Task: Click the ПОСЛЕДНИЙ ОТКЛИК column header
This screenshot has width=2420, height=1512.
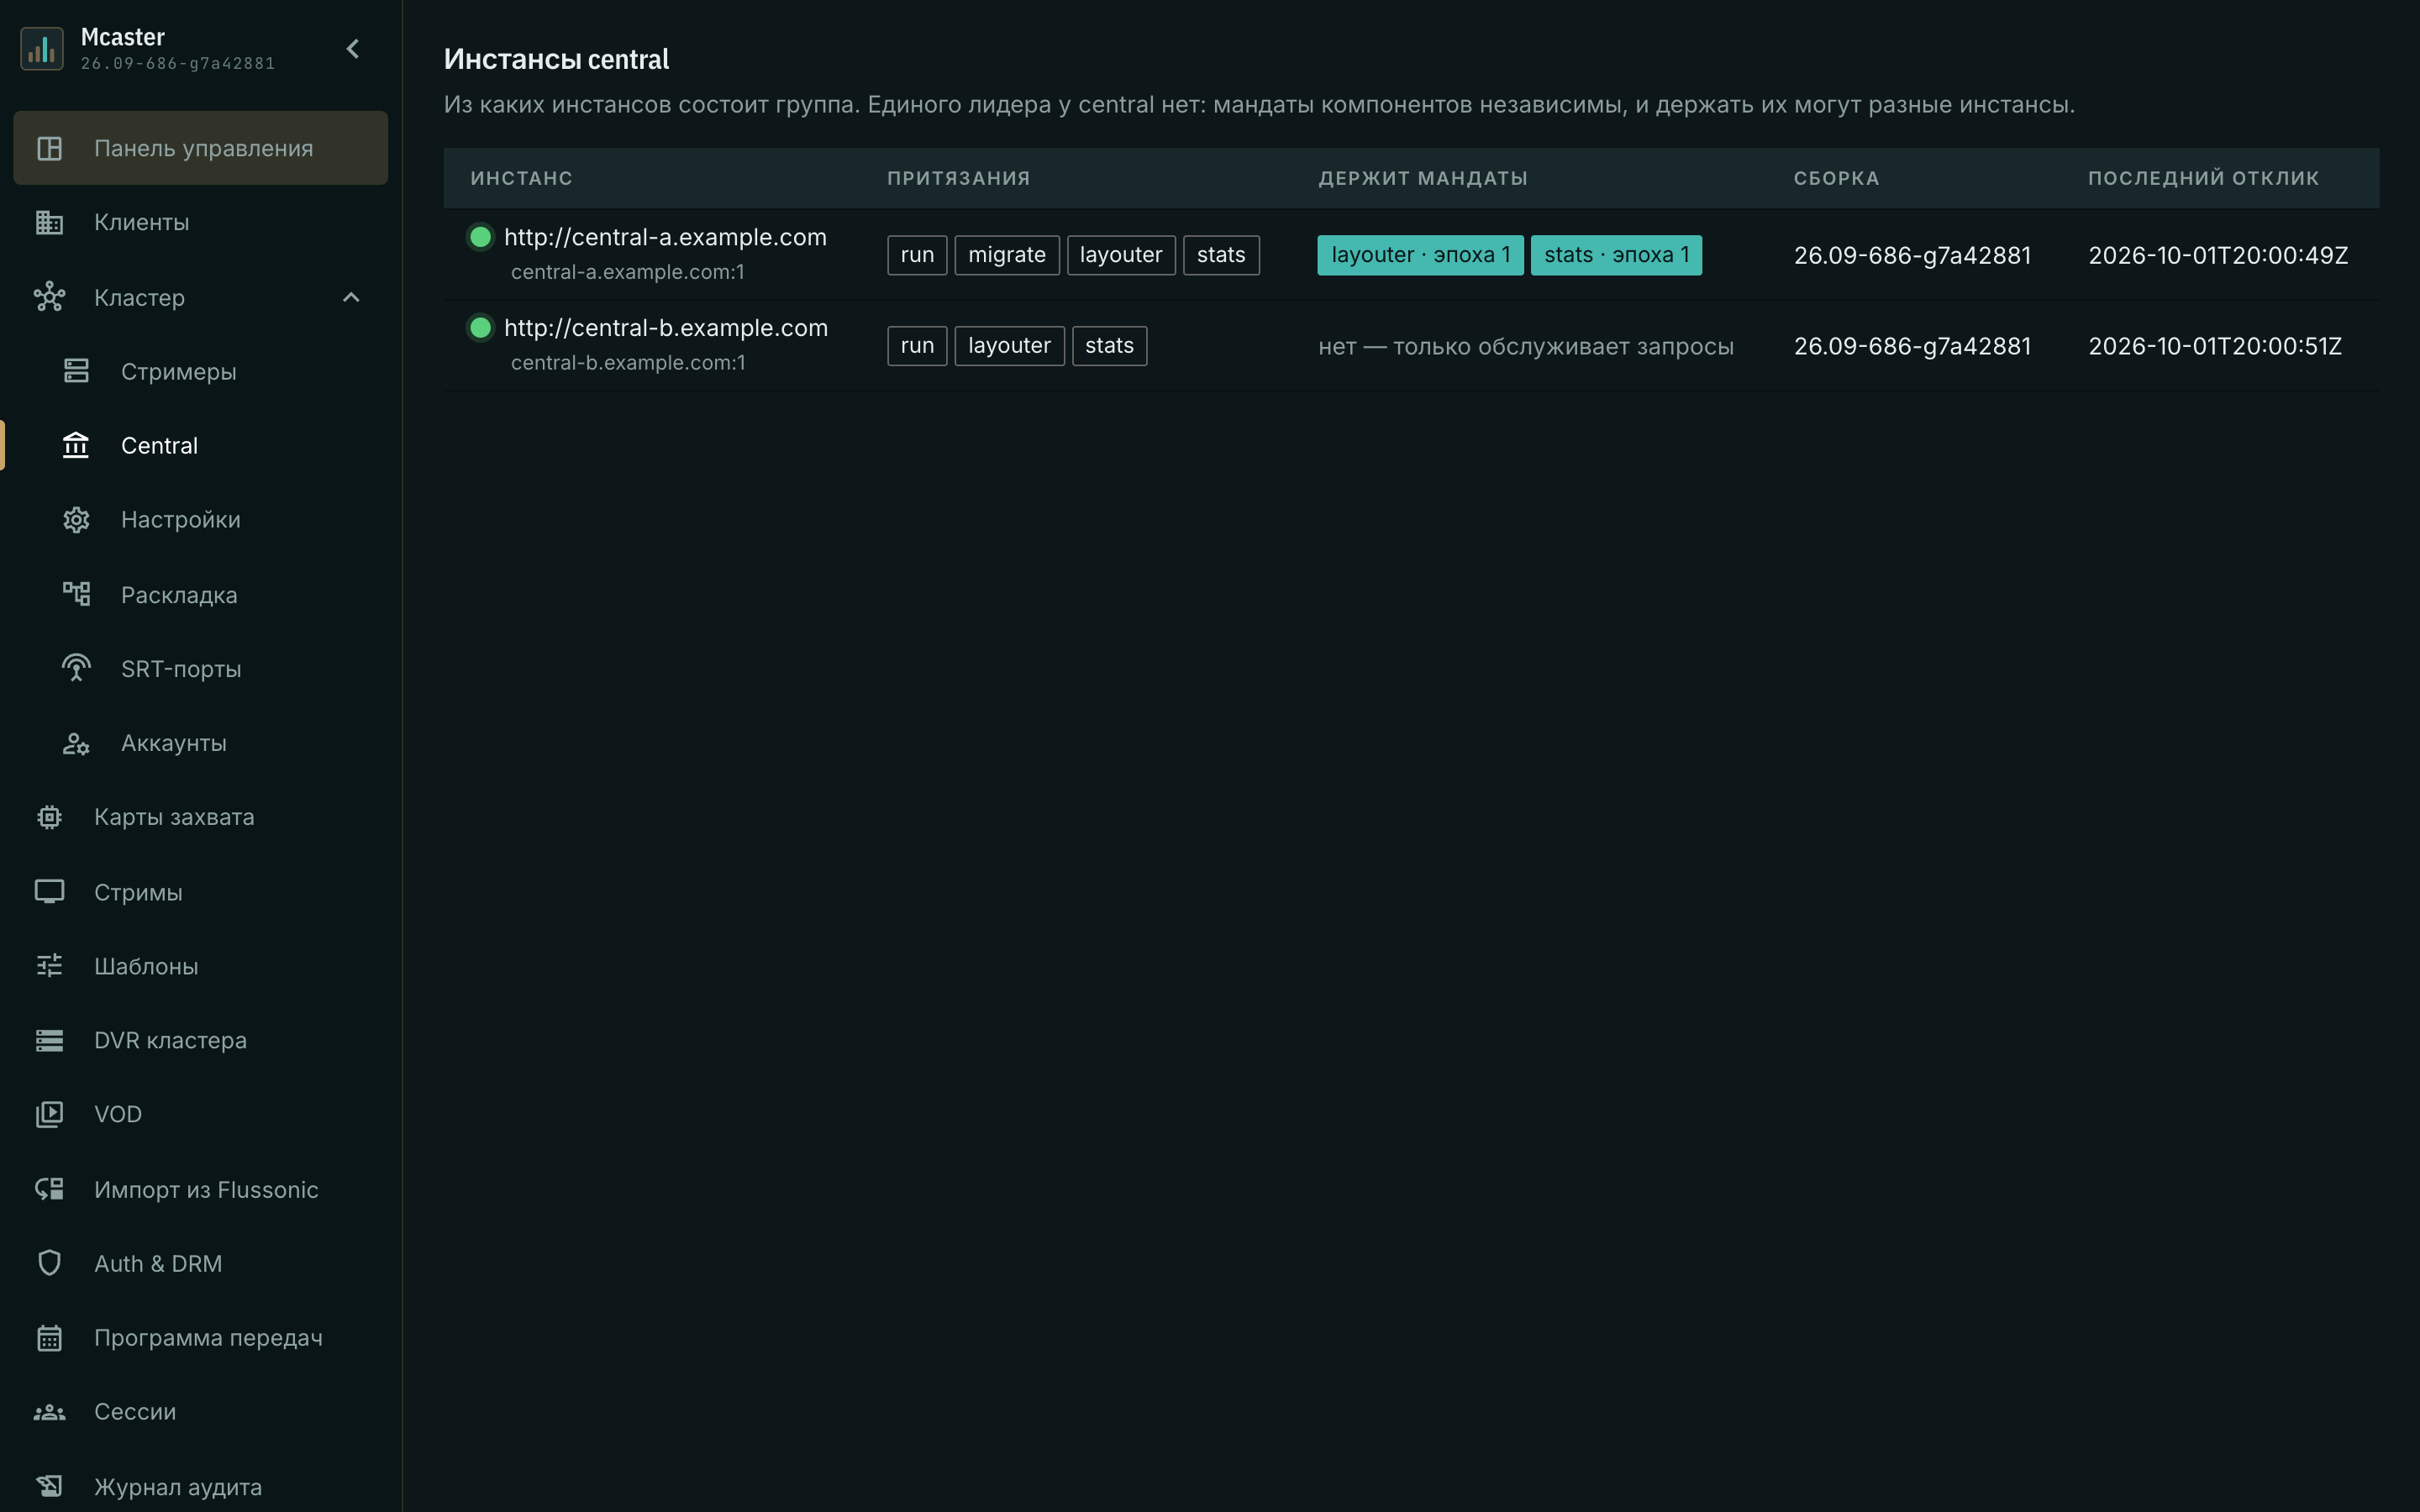Action: tap(2203, 178)
